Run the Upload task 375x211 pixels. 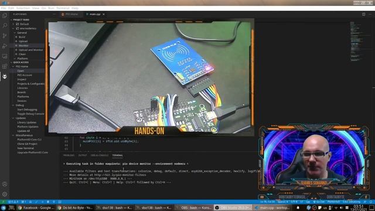(23, 42)
